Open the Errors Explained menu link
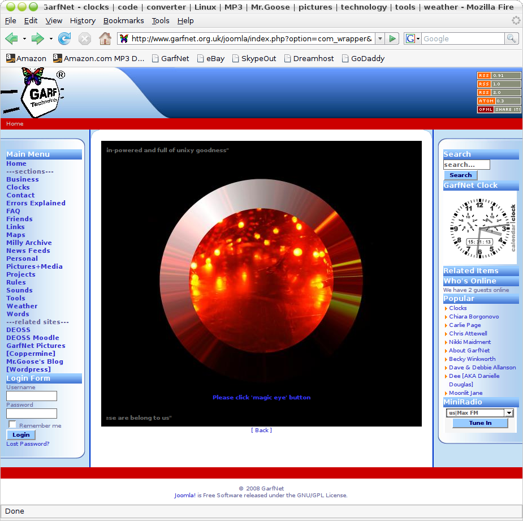Image resolution: width=523 pixels, height=521 pixels. click(36, 203)
